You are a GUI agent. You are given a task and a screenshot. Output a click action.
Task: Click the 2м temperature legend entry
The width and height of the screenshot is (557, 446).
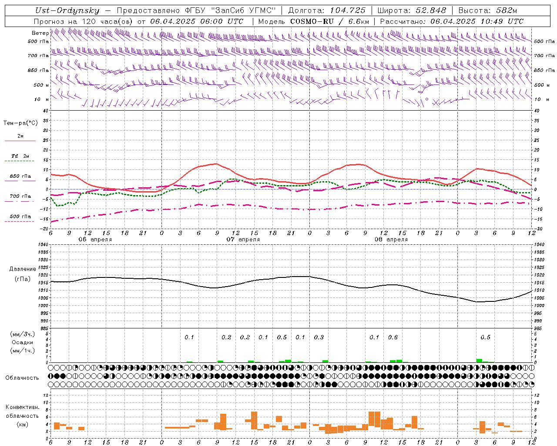[x=20, y=136]
